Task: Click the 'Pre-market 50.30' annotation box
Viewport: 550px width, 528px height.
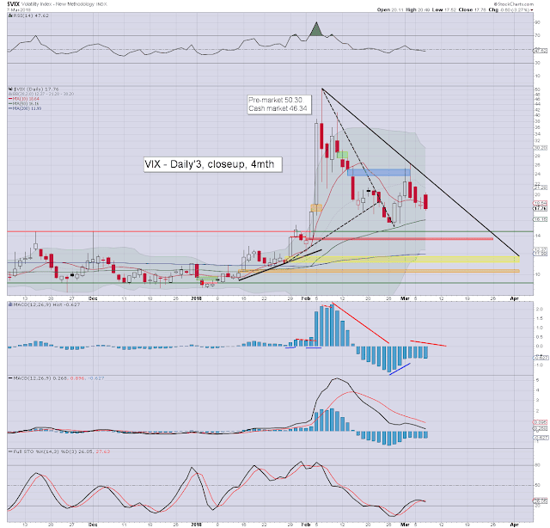Action: click(279, 104)
